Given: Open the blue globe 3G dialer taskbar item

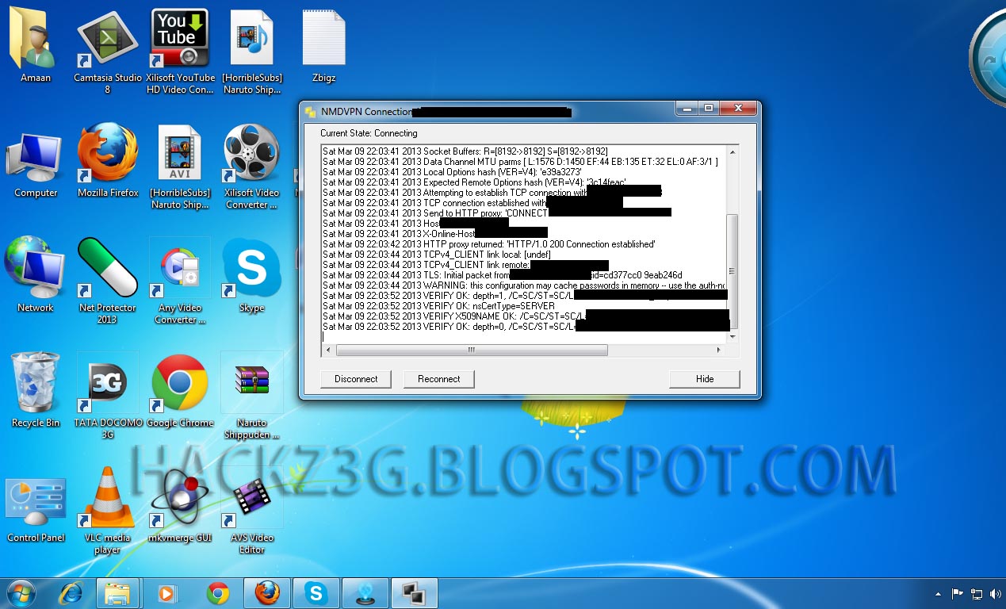Looking at the screenshot, I should [365, 593].
